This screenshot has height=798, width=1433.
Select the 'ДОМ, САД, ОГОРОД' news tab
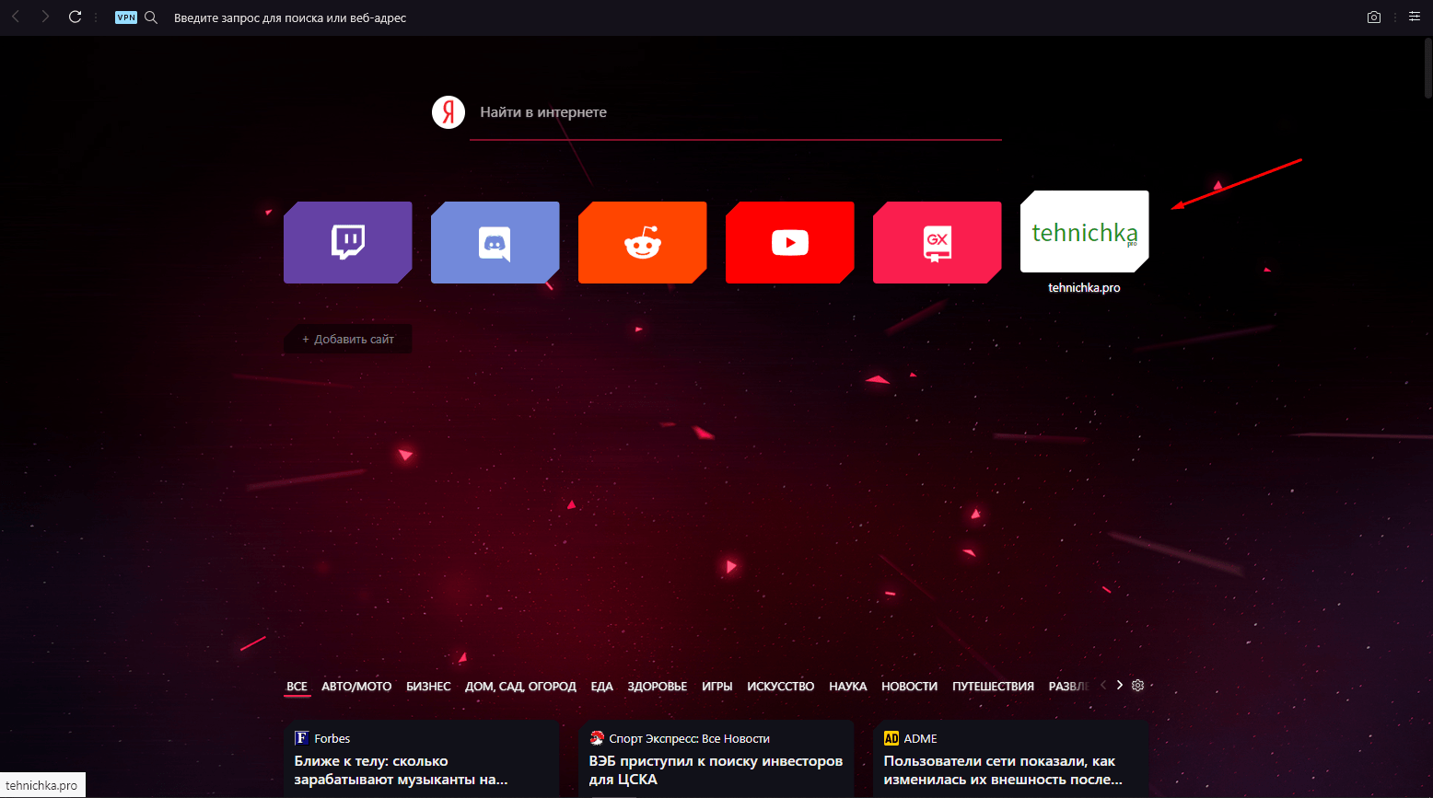coord(520,687)
